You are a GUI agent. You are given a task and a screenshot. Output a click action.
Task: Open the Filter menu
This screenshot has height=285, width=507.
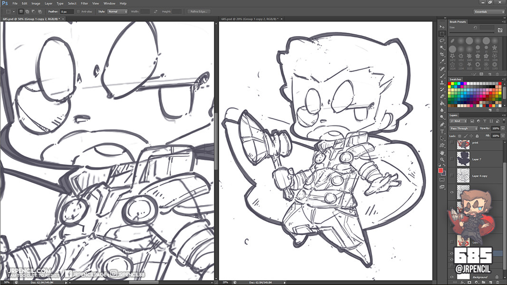pyautogui.click(x=85, y=3)
